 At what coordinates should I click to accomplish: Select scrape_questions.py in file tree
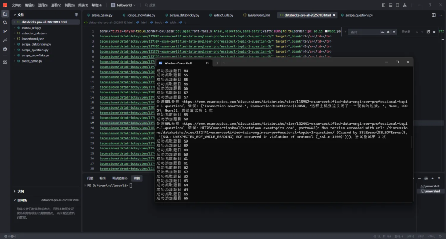[35, 50]
